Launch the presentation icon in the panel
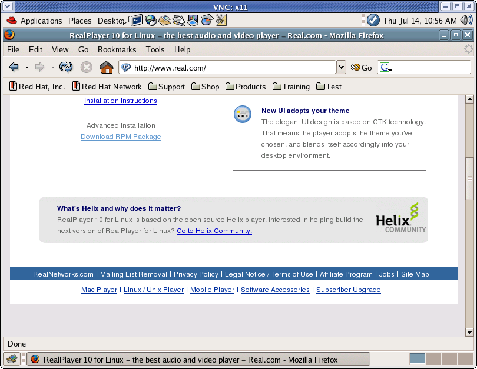Image resolution: width=477 pixels, height=369 pixels. [x=193, y=21]
